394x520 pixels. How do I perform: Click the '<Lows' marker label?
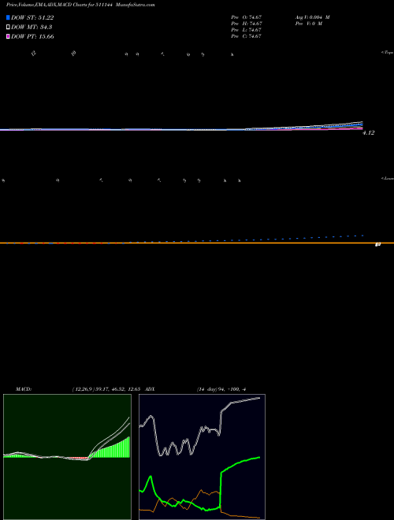click(387, 178)
